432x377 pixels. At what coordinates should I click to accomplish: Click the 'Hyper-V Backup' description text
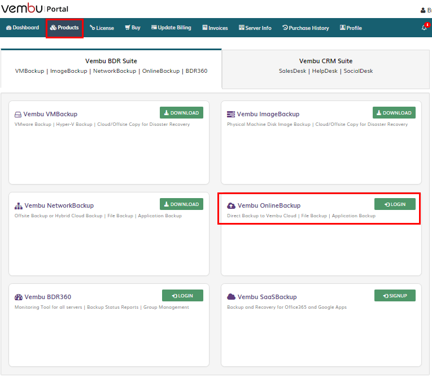tap(74, 124)
